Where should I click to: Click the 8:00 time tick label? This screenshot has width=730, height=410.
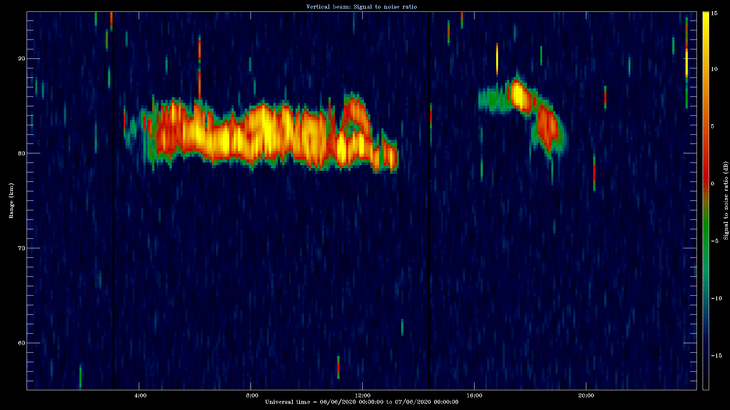(252, 396)
